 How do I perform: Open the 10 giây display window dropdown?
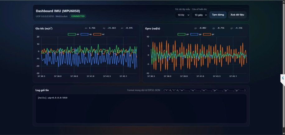pos(200,15)
